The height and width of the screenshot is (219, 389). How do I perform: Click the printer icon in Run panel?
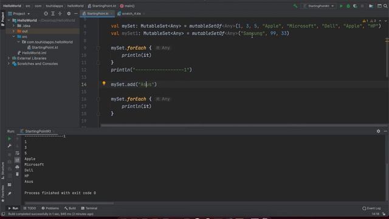17,167
